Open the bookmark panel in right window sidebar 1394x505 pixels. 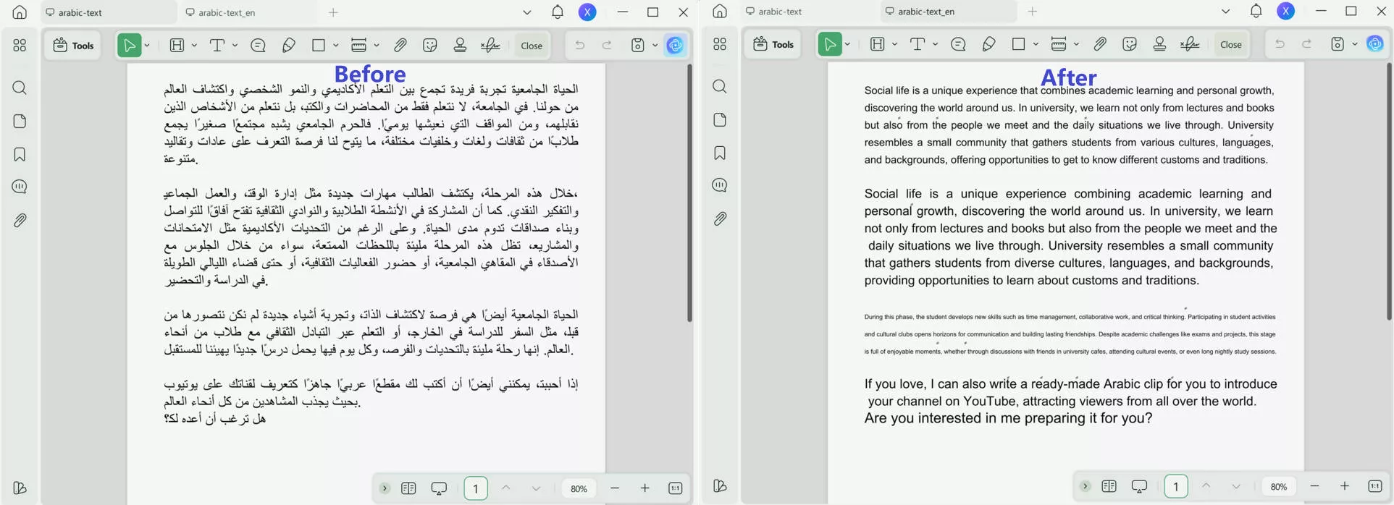(x=719, y=153)
